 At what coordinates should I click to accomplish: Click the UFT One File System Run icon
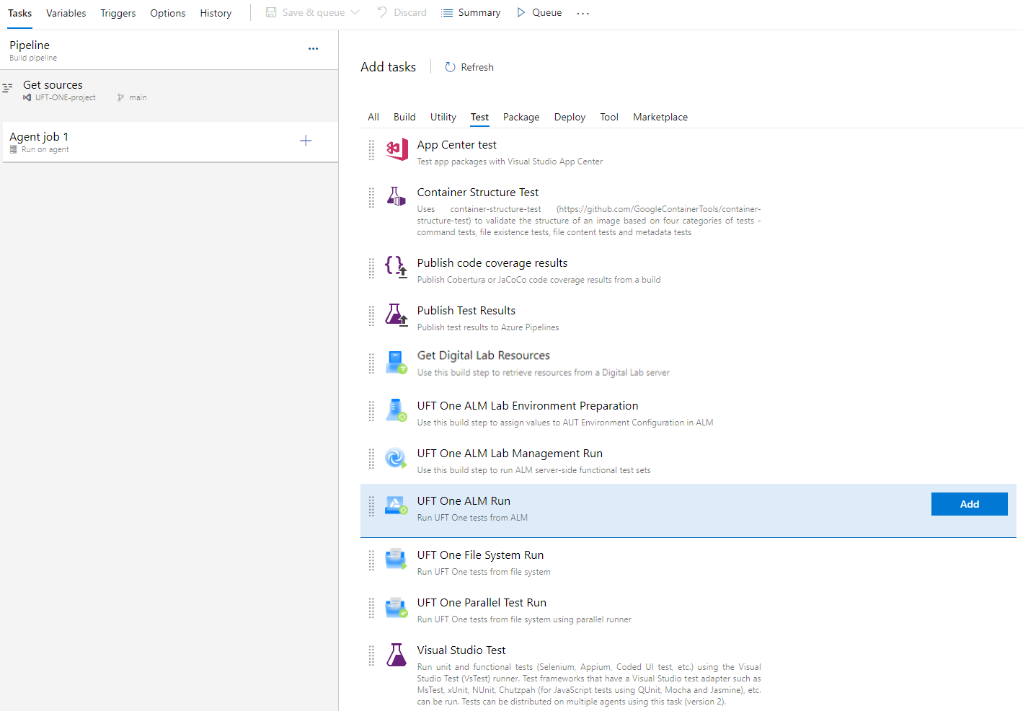click(396, 560)
